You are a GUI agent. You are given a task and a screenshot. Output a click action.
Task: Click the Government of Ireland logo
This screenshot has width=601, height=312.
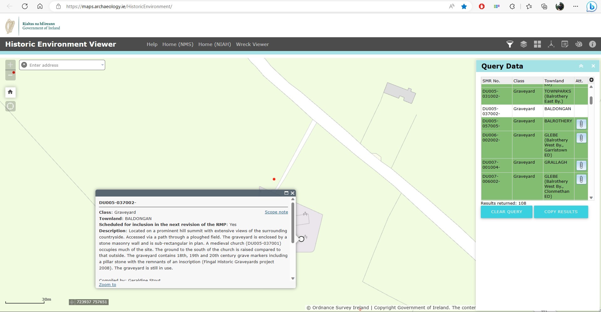33,26
